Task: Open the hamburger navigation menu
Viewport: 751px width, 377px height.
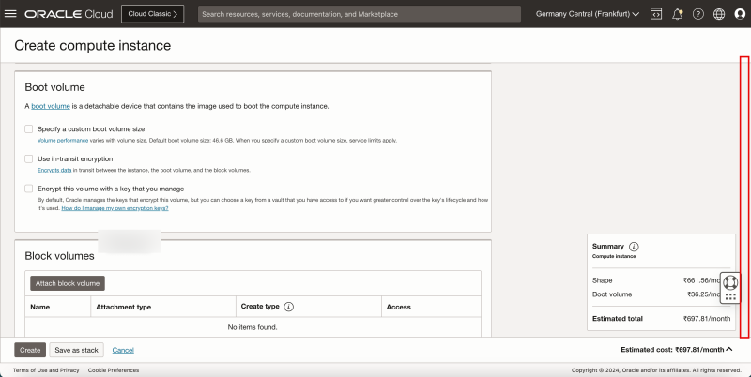Action: (x=11, y=14)
